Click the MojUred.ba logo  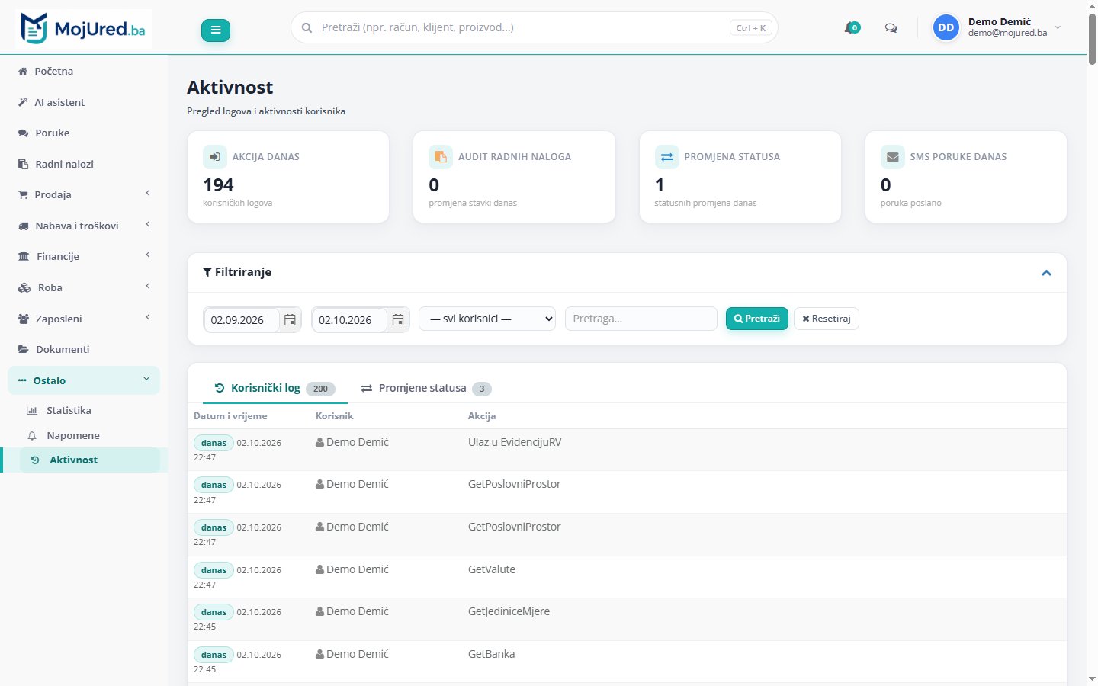coord(83,29)
